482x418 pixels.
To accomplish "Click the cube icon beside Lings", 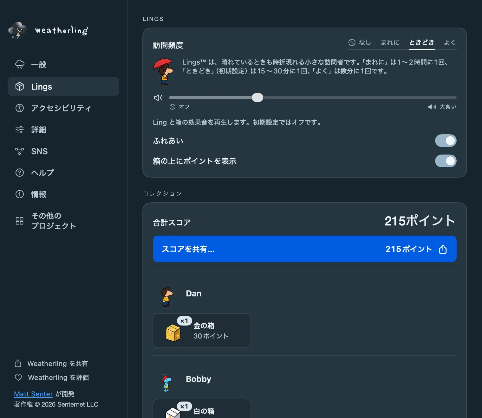I will coord(20,86).
